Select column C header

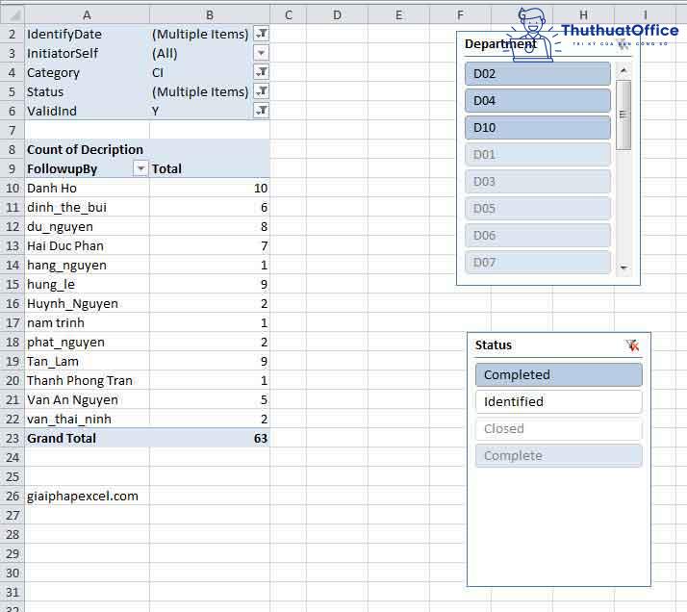pyautogui.click(x=289, y=14)
